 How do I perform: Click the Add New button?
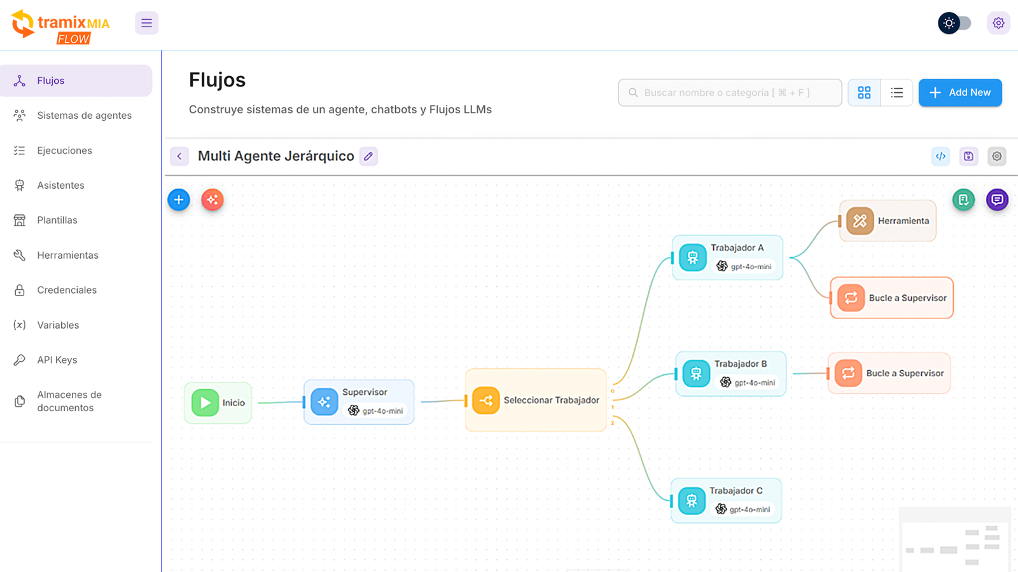960,92
